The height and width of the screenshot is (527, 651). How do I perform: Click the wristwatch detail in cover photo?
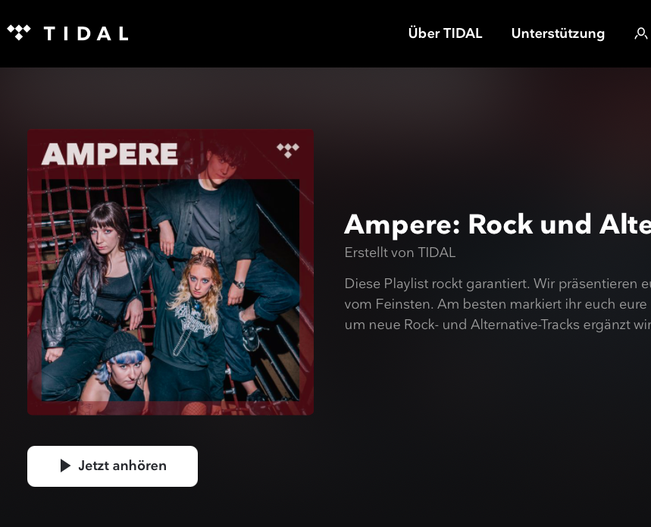coord(239,284)
